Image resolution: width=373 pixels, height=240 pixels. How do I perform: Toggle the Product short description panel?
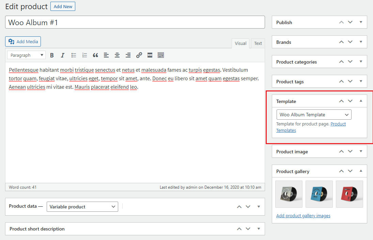tap(259, 229)
